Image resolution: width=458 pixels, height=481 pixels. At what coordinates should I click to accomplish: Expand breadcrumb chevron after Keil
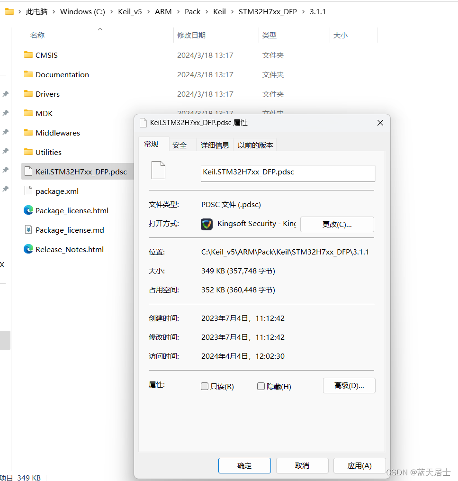click(x=232, y=12)
